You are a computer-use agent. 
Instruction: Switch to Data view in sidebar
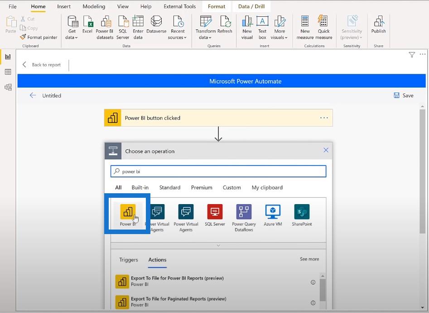tap(8, 72)
